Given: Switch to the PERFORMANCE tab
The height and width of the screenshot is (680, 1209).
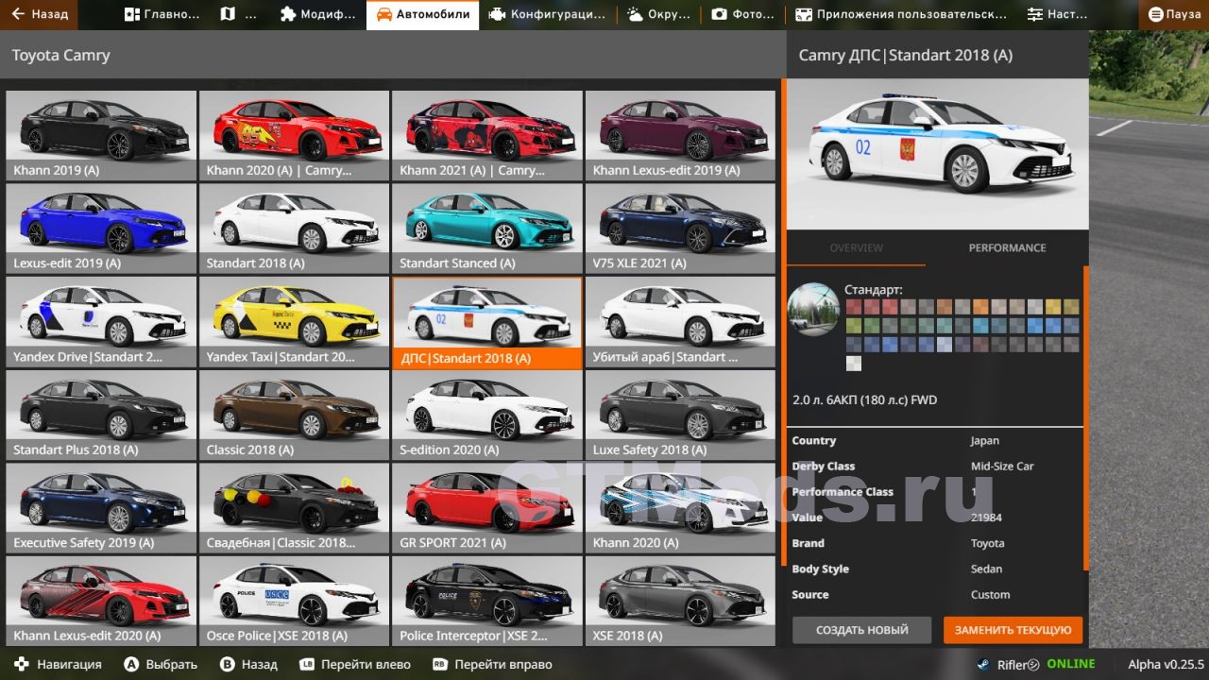Looking at the screenshot, I should 1007,247.
